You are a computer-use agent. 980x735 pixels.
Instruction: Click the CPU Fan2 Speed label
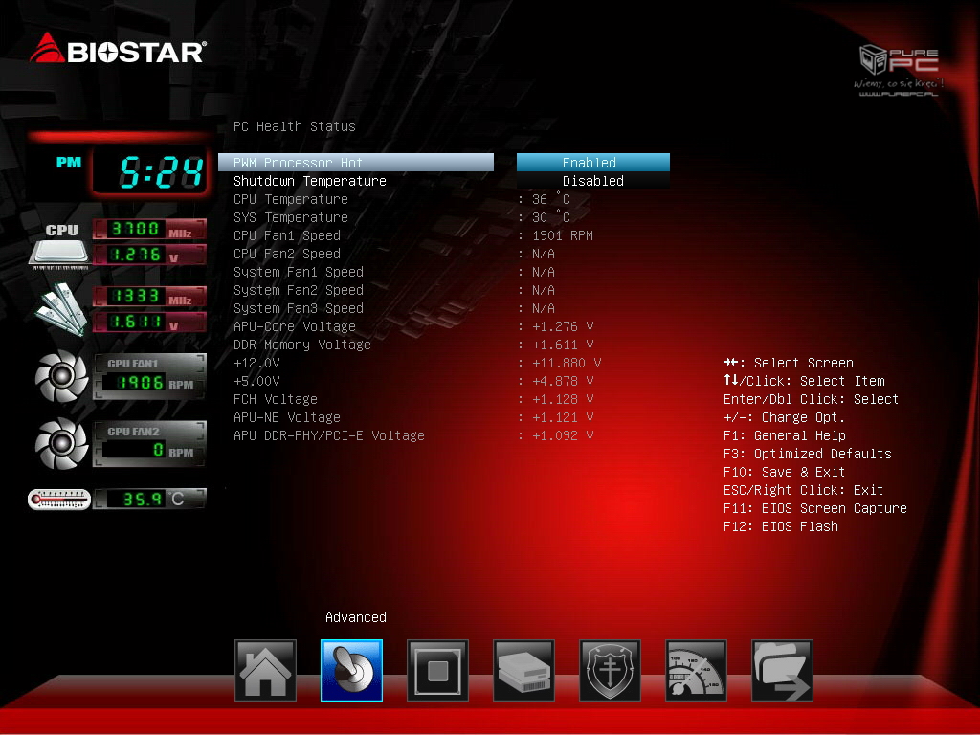[x=287, y=254]
